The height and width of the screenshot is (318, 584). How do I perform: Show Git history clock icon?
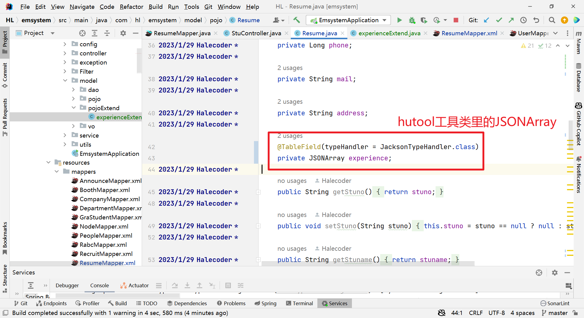pyautogui.click(x=523, y=20)
